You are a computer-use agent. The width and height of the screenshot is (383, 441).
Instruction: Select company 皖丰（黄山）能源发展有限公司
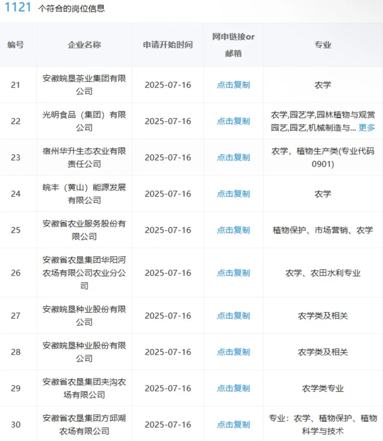coord(84,194)
